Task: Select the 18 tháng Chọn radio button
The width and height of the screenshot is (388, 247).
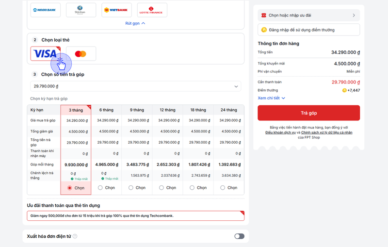Action: (192, 188)
